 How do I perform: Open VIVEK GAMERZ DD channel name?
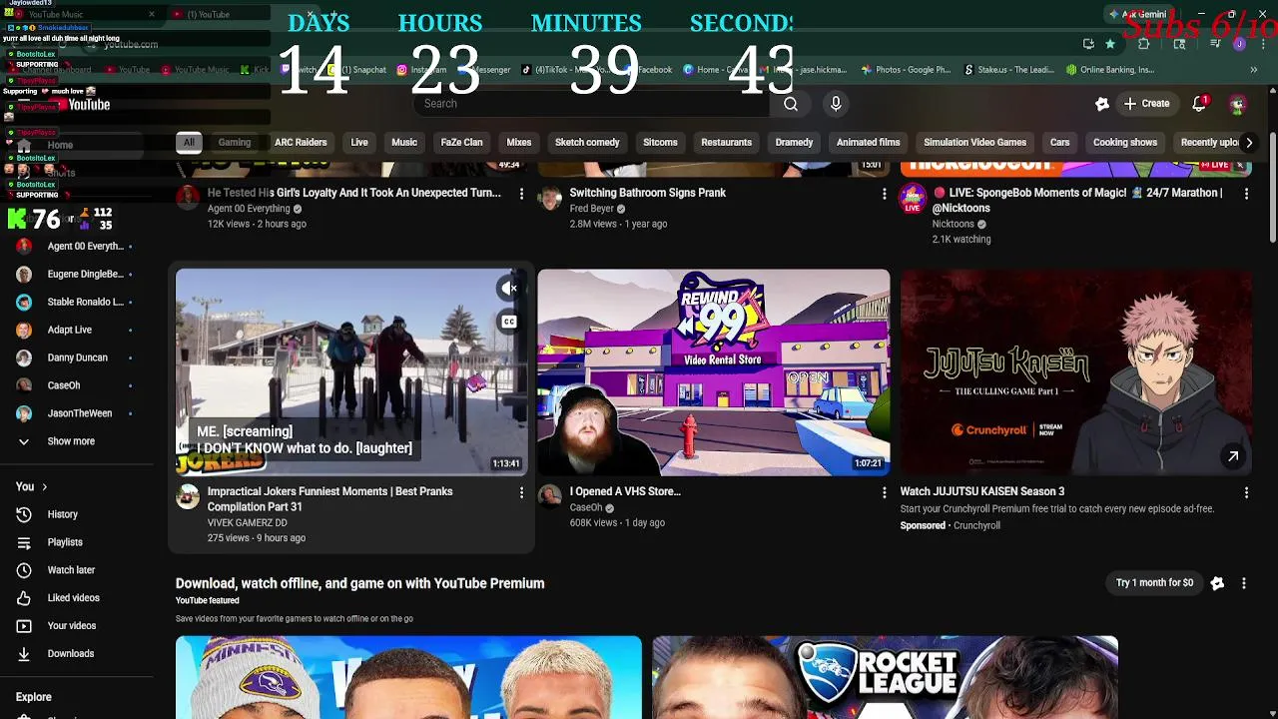247,523
